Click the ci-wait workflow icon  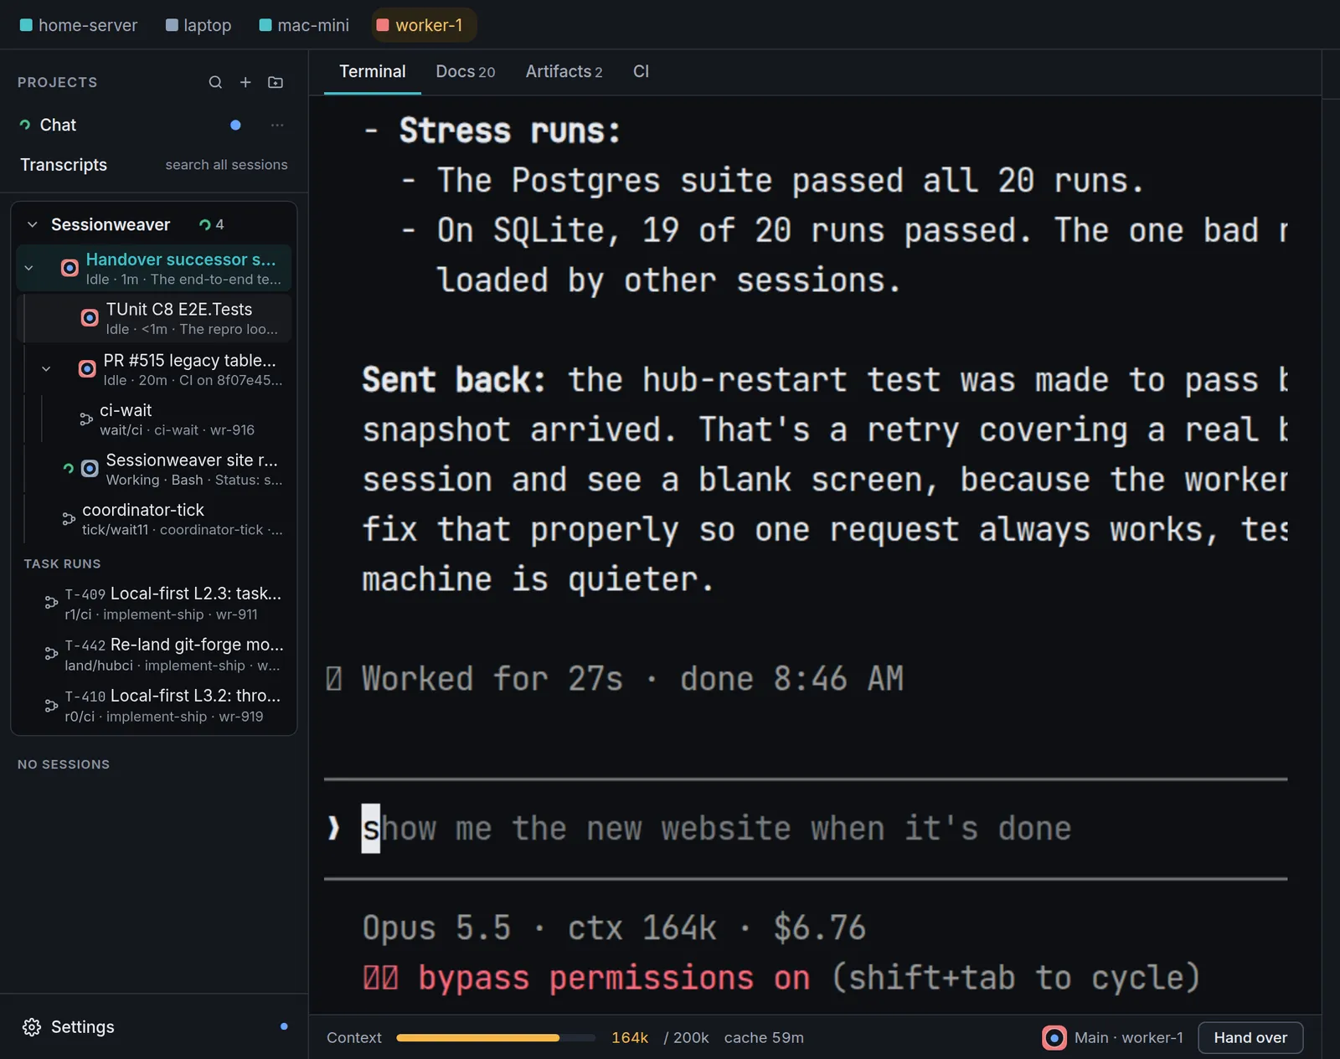(85, 419)
